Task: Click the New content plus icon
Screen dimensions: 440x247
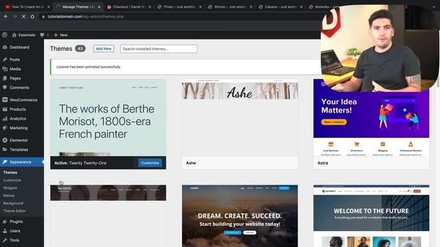Action: point(56,35)
